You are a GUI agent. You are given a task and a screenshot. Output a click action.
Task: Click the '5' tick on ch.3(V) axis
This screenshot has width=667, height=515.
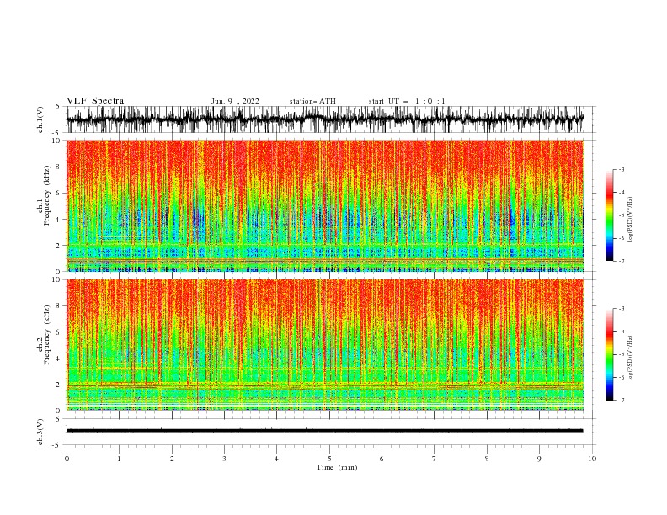tap(58, 418)
